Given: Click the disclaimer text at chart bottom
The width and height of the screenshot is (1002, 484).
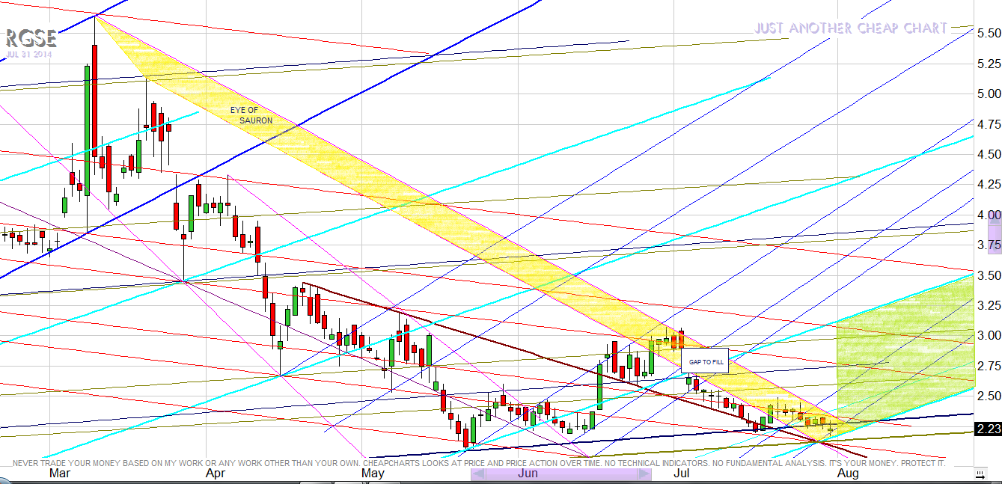Looking at the screenshot, I should (x=479, y=463).
